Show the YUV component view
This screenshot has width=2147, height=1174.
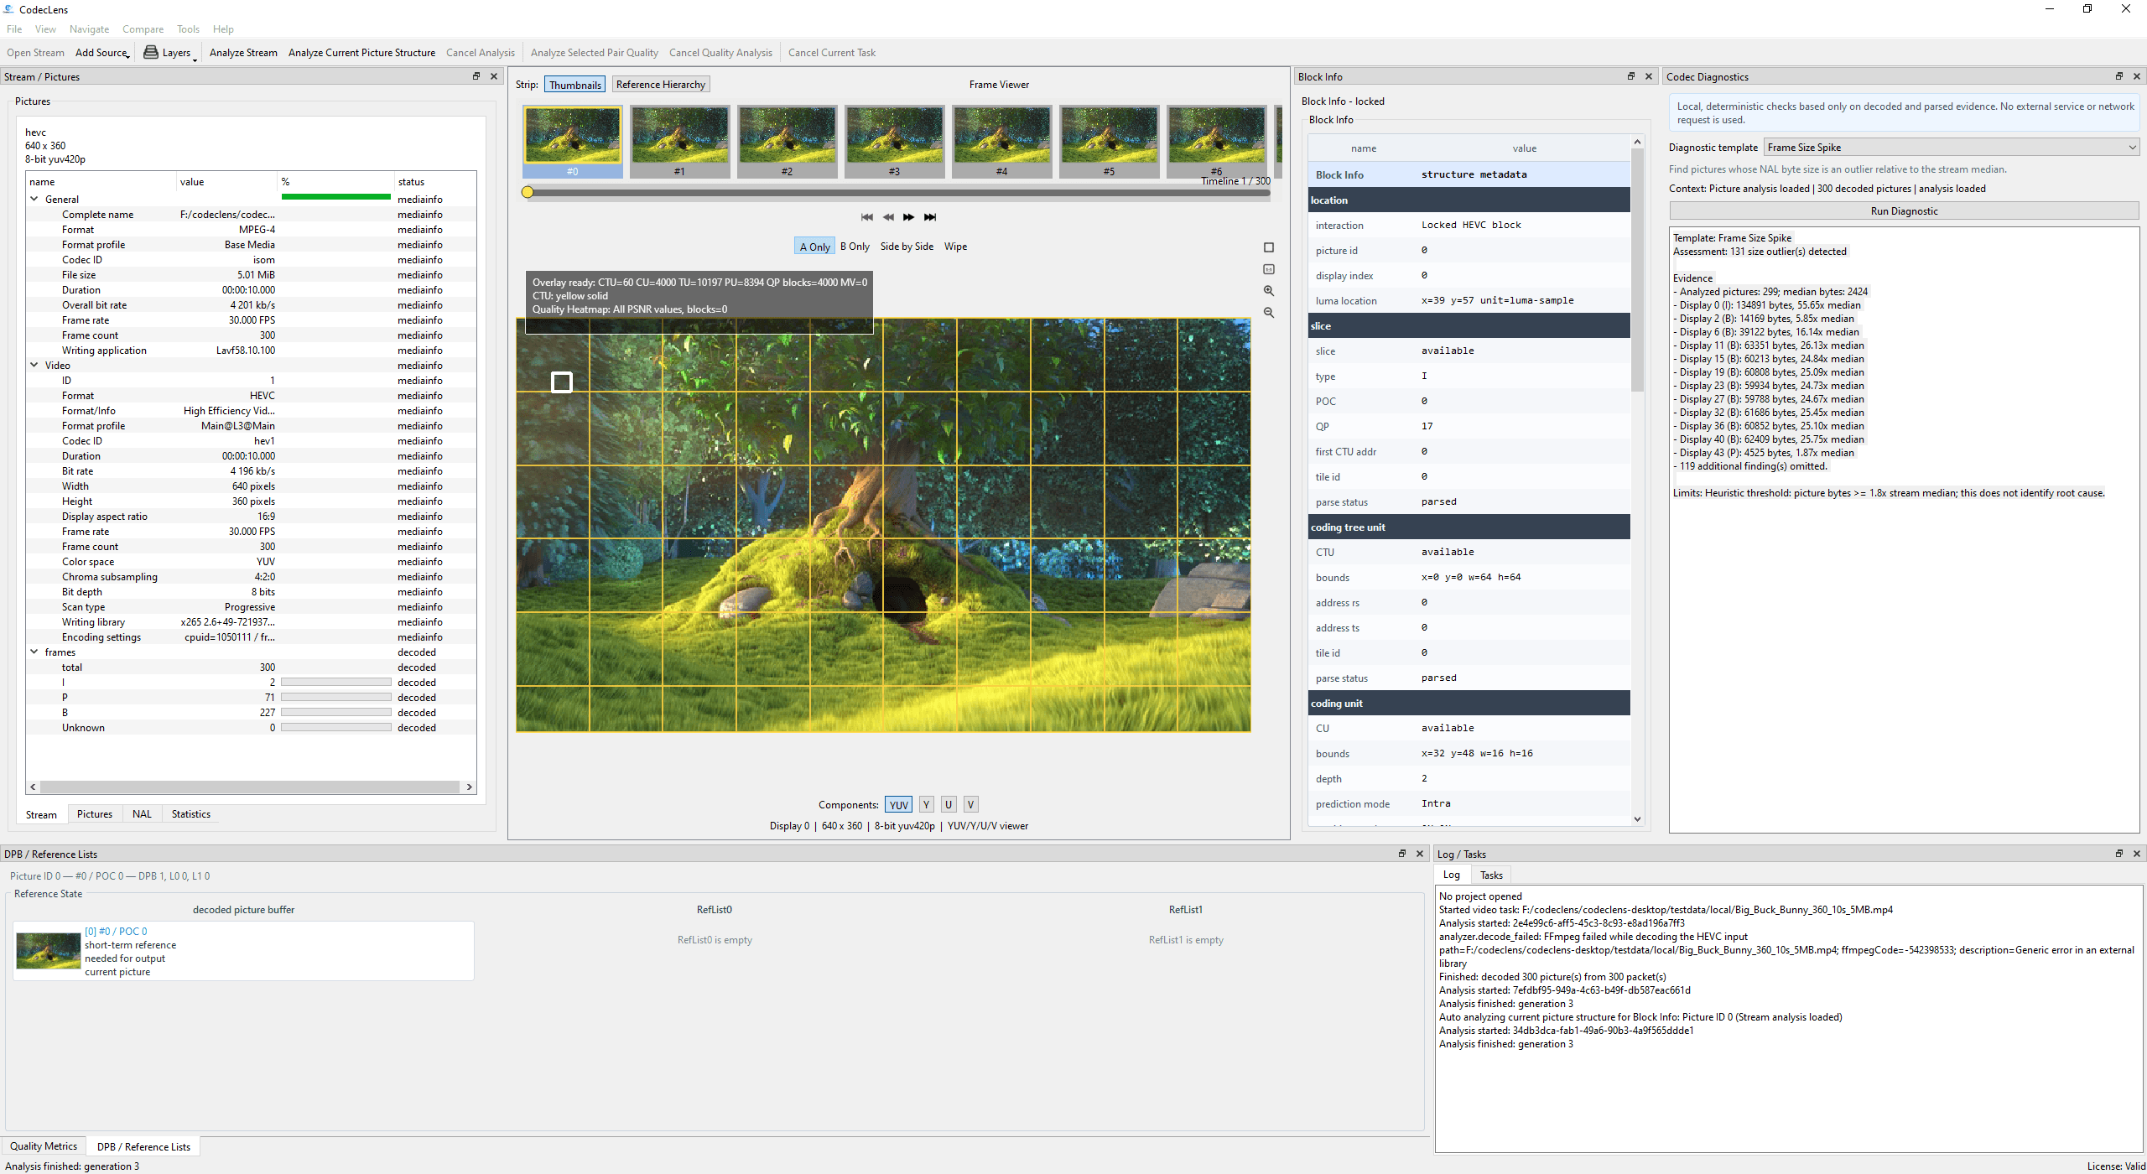pos(899,805)
